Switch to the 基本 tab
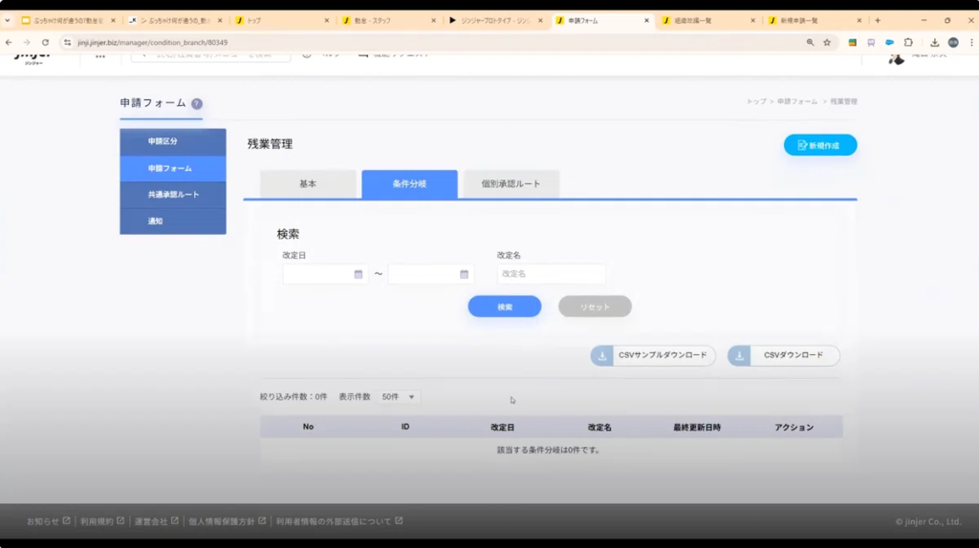This screenshot has height=548, width=979. (x=308, y=183)
